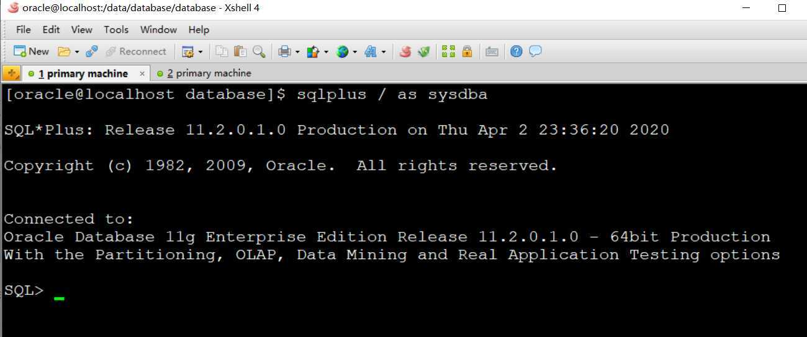Close the 1 primary machine tab
Screen dimensions: 807x337
[x=142, y=73]
